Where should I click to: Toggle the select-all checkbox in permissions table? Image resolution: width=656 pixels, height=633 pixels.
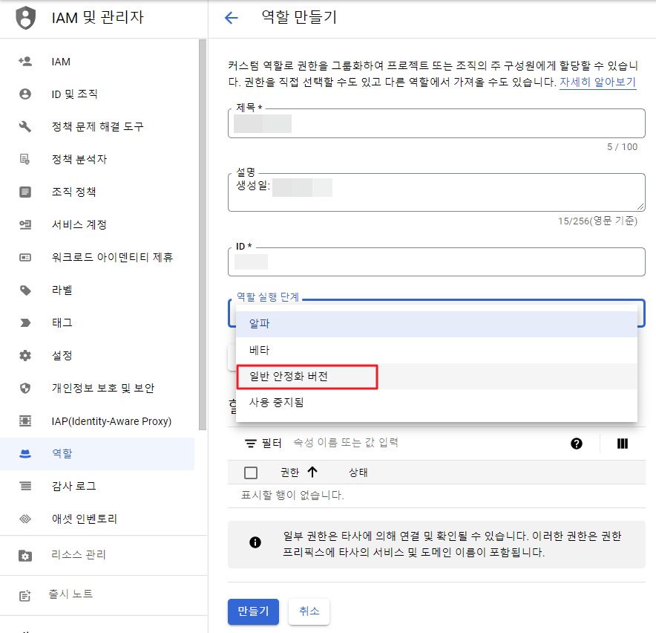pyautogui.click(x=251, y=473)
